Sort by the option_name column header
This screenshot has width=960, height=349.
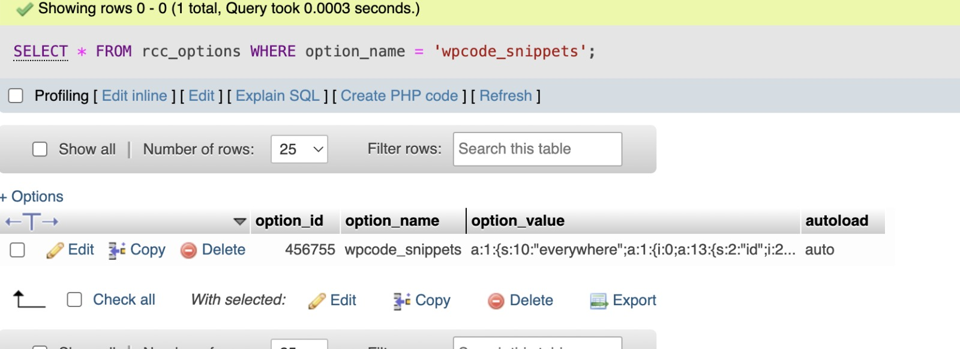pyautogui.click(x=392, y=221)
